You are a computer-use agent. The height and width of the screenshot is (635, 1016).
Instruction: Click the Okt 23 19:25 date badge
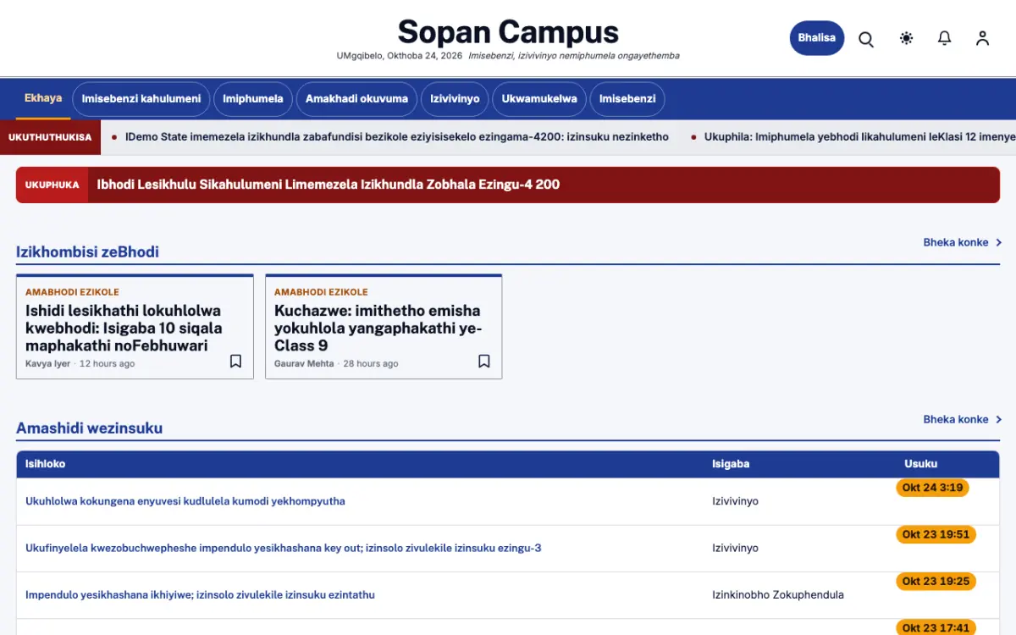[x=936, y=581]
